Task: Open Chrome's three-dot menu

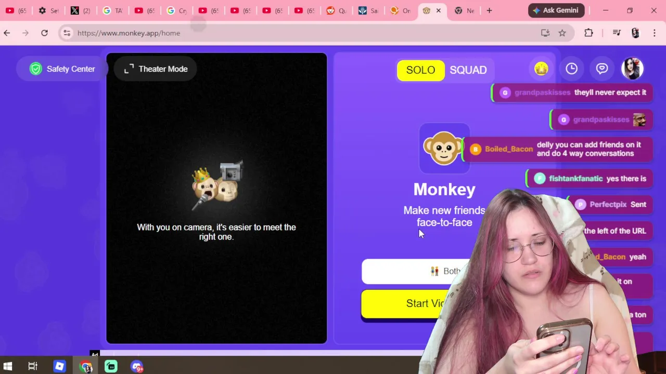Action: pos(654,33)
